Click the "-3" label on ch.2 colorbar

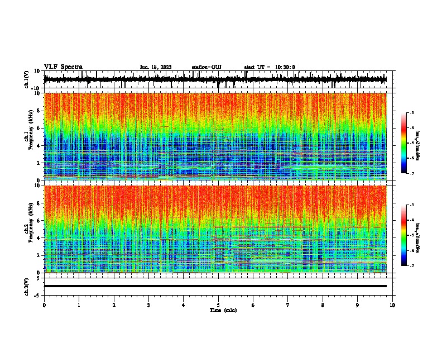point(412,205)
